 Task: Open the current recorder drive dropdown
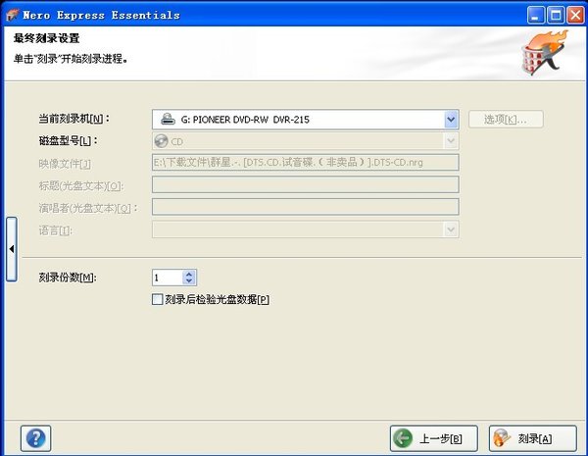[451, 120]
